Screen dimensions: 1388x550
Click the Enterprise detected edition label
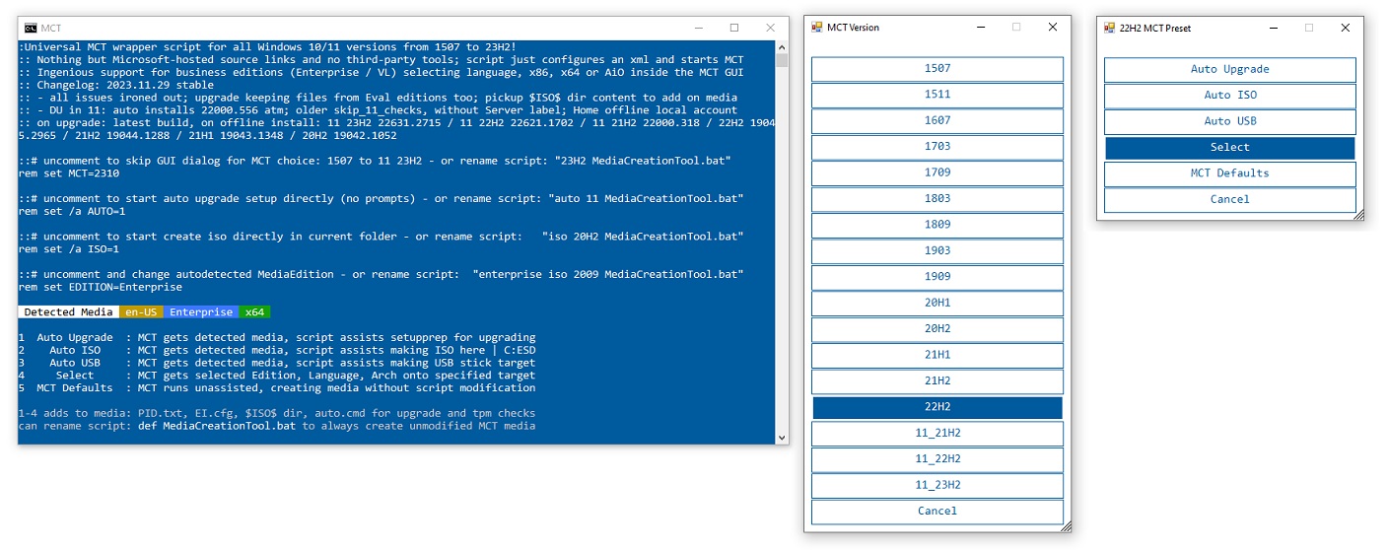201,312
